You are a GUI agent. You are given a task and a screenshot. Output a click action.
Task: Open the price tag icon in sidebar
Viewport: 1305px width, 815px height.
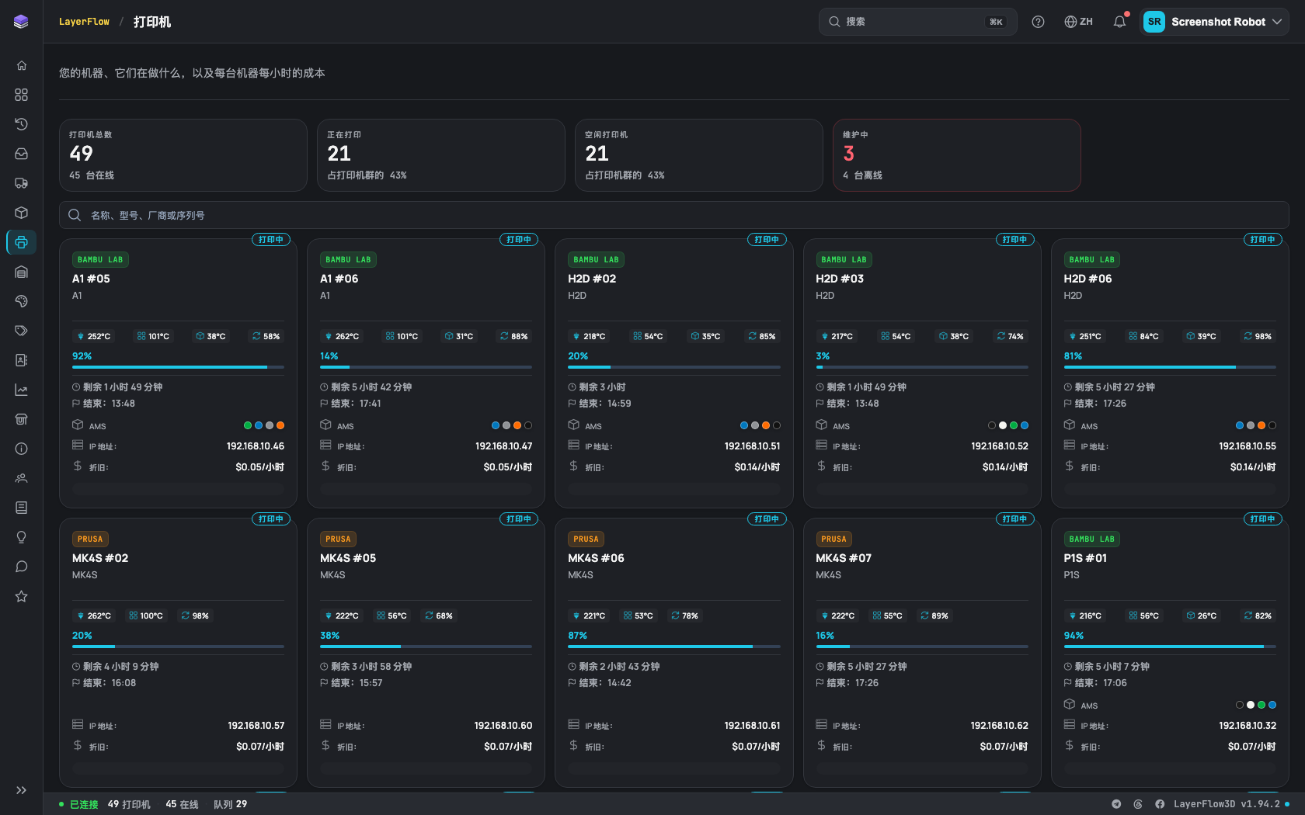[x=21, y=331]
